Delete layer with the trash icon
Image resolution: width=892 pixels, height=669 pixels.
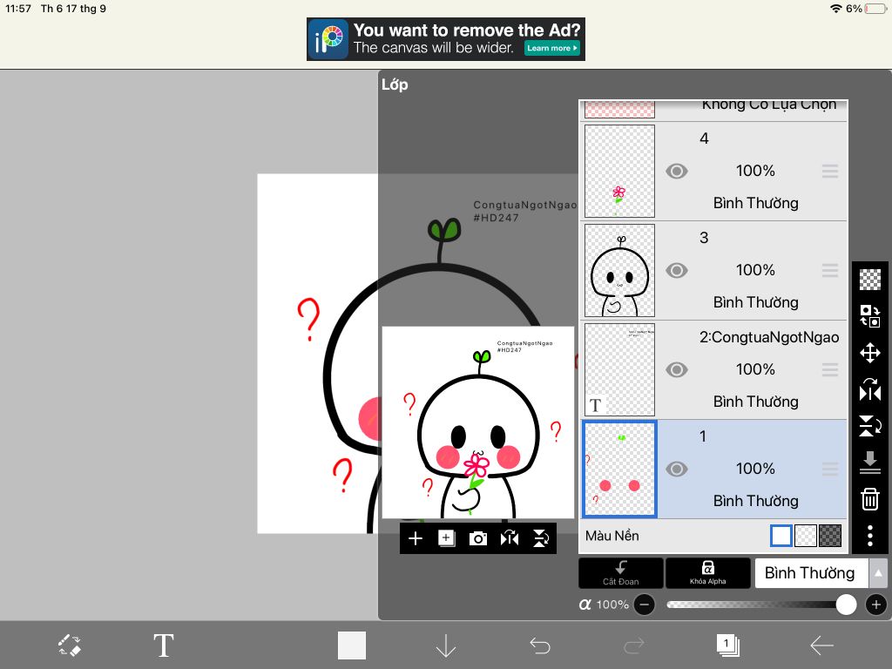(870, 499)
